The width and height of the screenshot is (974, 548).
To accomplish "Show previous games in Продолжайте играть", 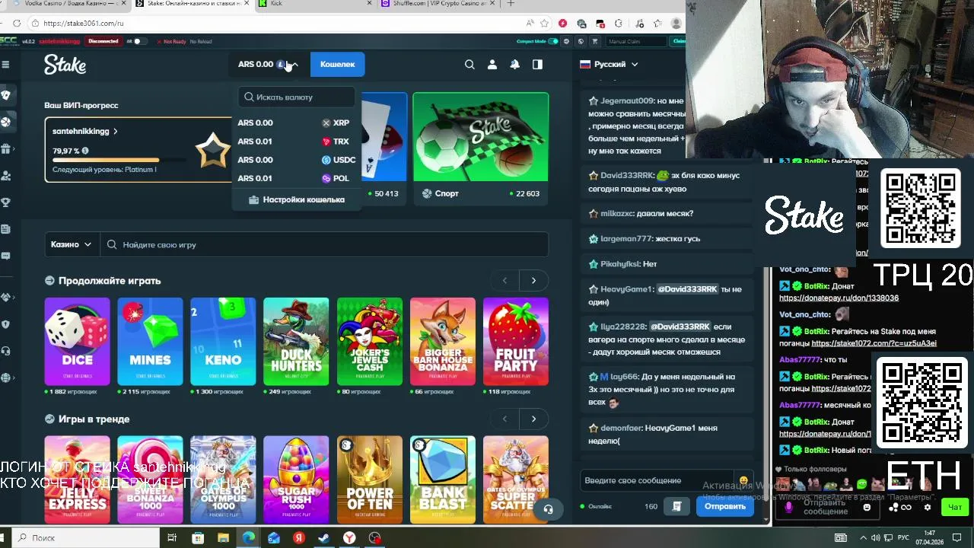I will pyautogui.click(x=505, y=281).
